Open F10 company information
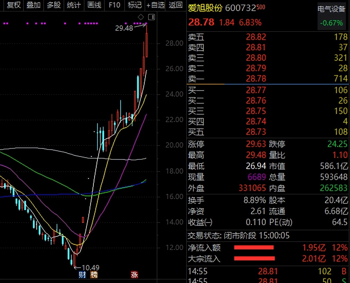This screenshot has height=283, width=350. coord(114,5)
